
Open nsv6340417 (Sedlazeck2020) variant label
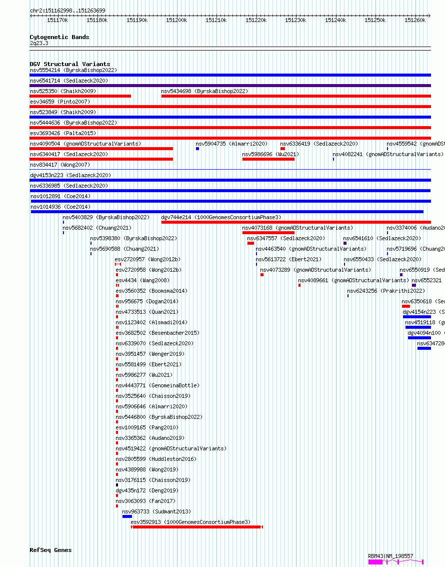[69, 154]
